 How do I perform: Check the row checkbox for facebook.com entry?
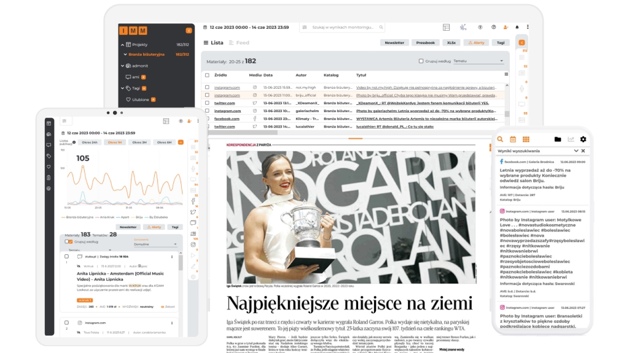click(207, 119)
